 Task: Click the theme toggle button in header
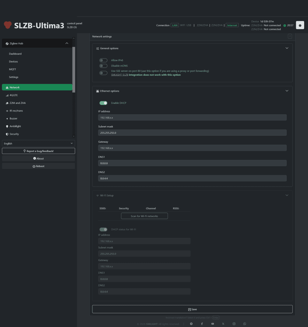click(300, 25)
